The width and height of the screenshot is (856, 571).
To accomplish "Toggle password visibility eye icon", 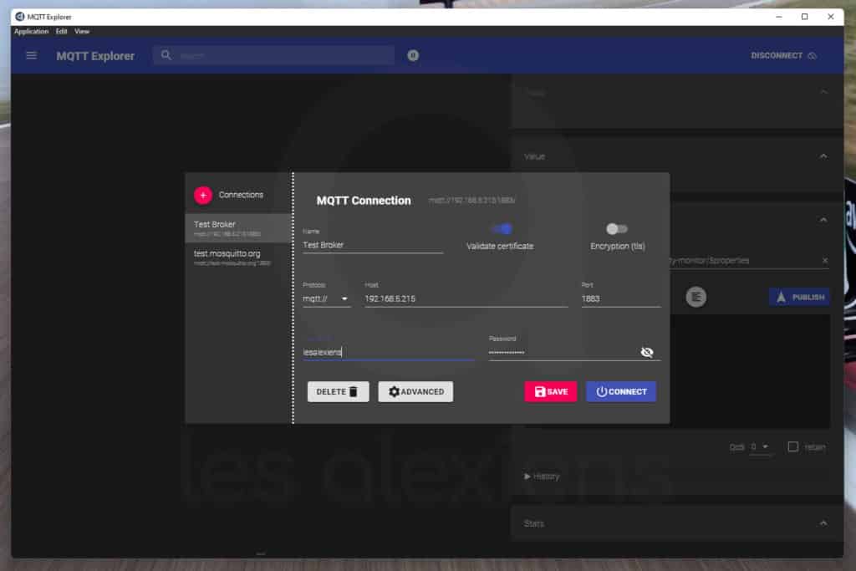I will (647, 352).
